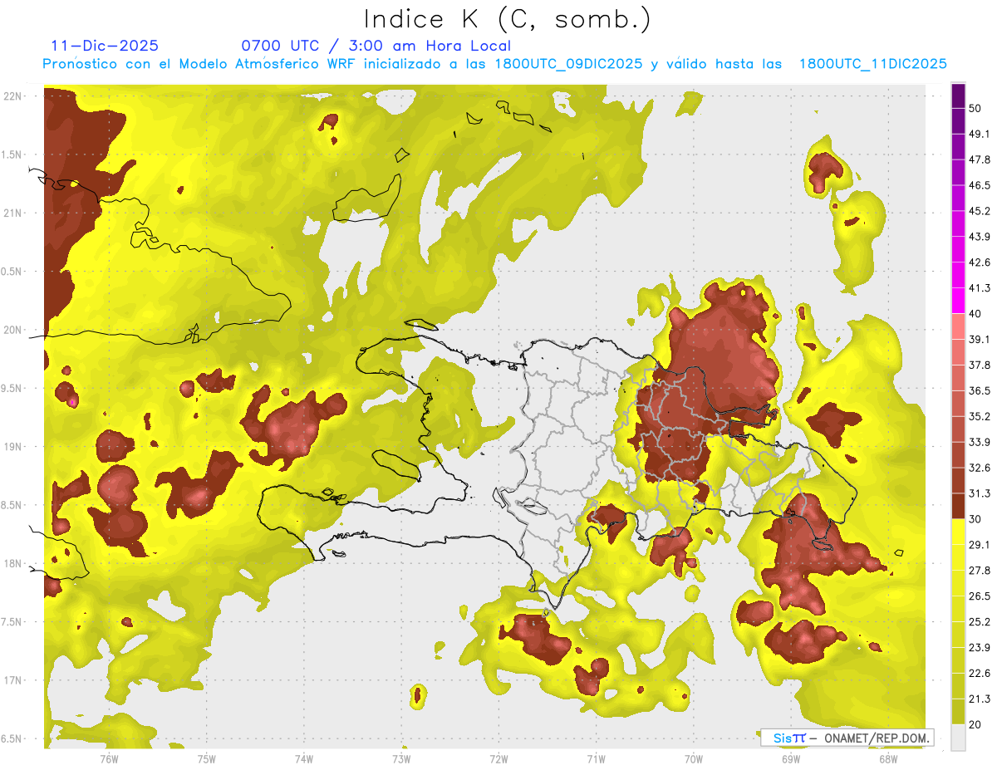Viewport: 997px width, 770px height.
Task: Click the '69W' longitude label
Action: pos(790,758)
